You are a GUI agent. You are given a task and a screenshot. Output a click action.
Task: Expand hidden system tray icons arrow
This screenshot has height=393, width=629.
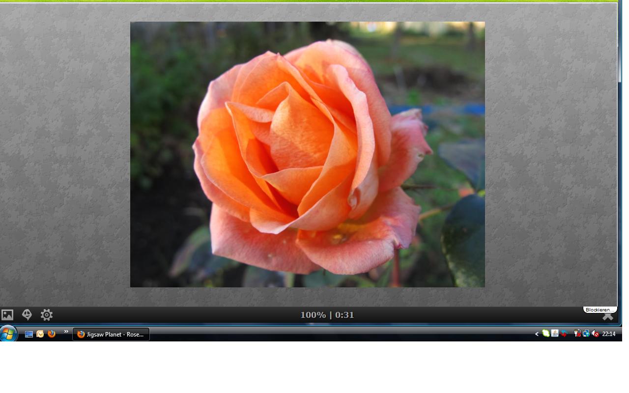pos(537,334)
